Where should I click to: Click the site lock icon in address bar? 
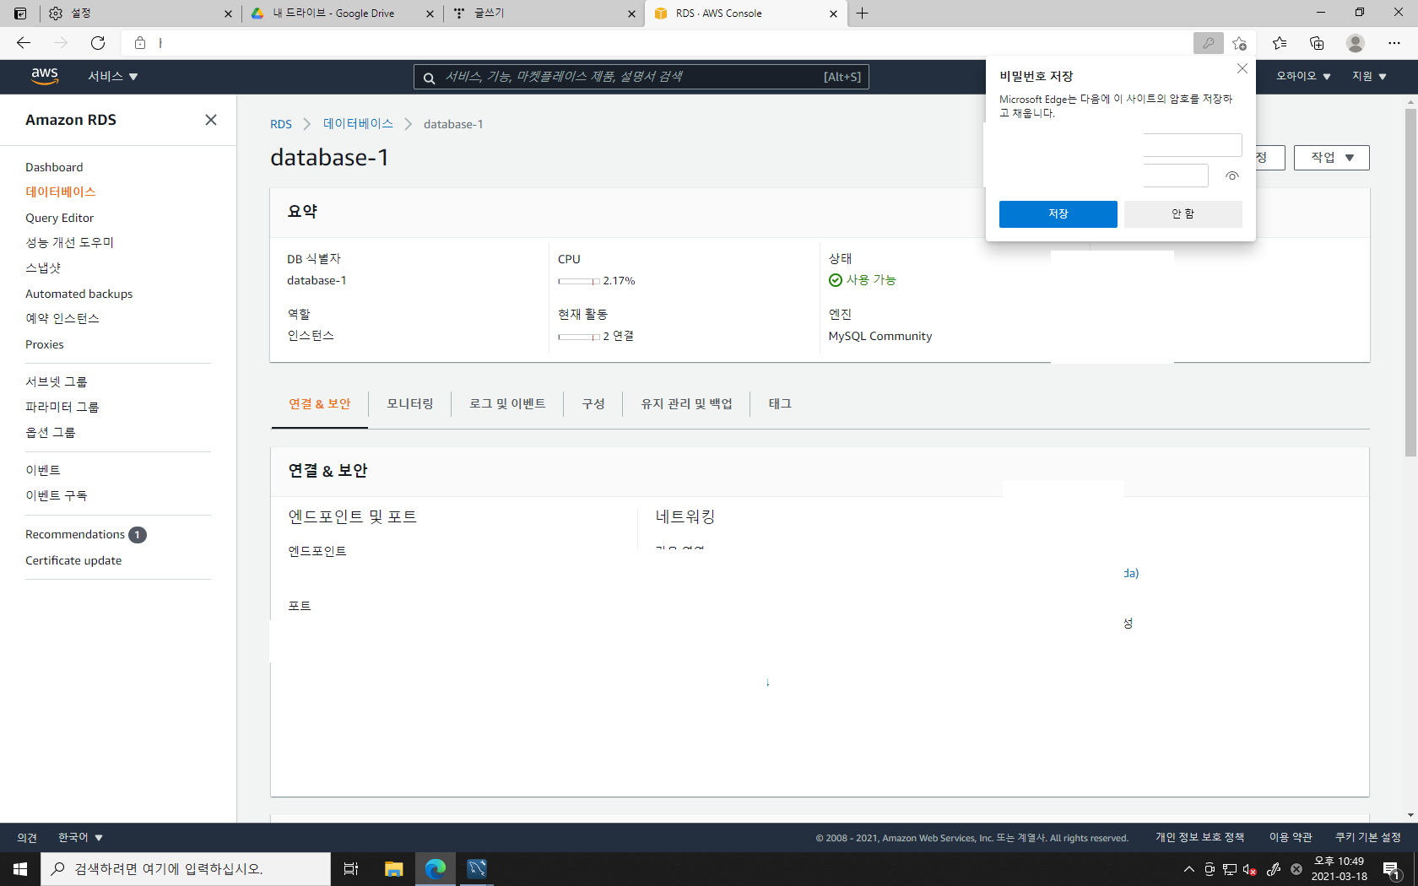tap(140, 43)
